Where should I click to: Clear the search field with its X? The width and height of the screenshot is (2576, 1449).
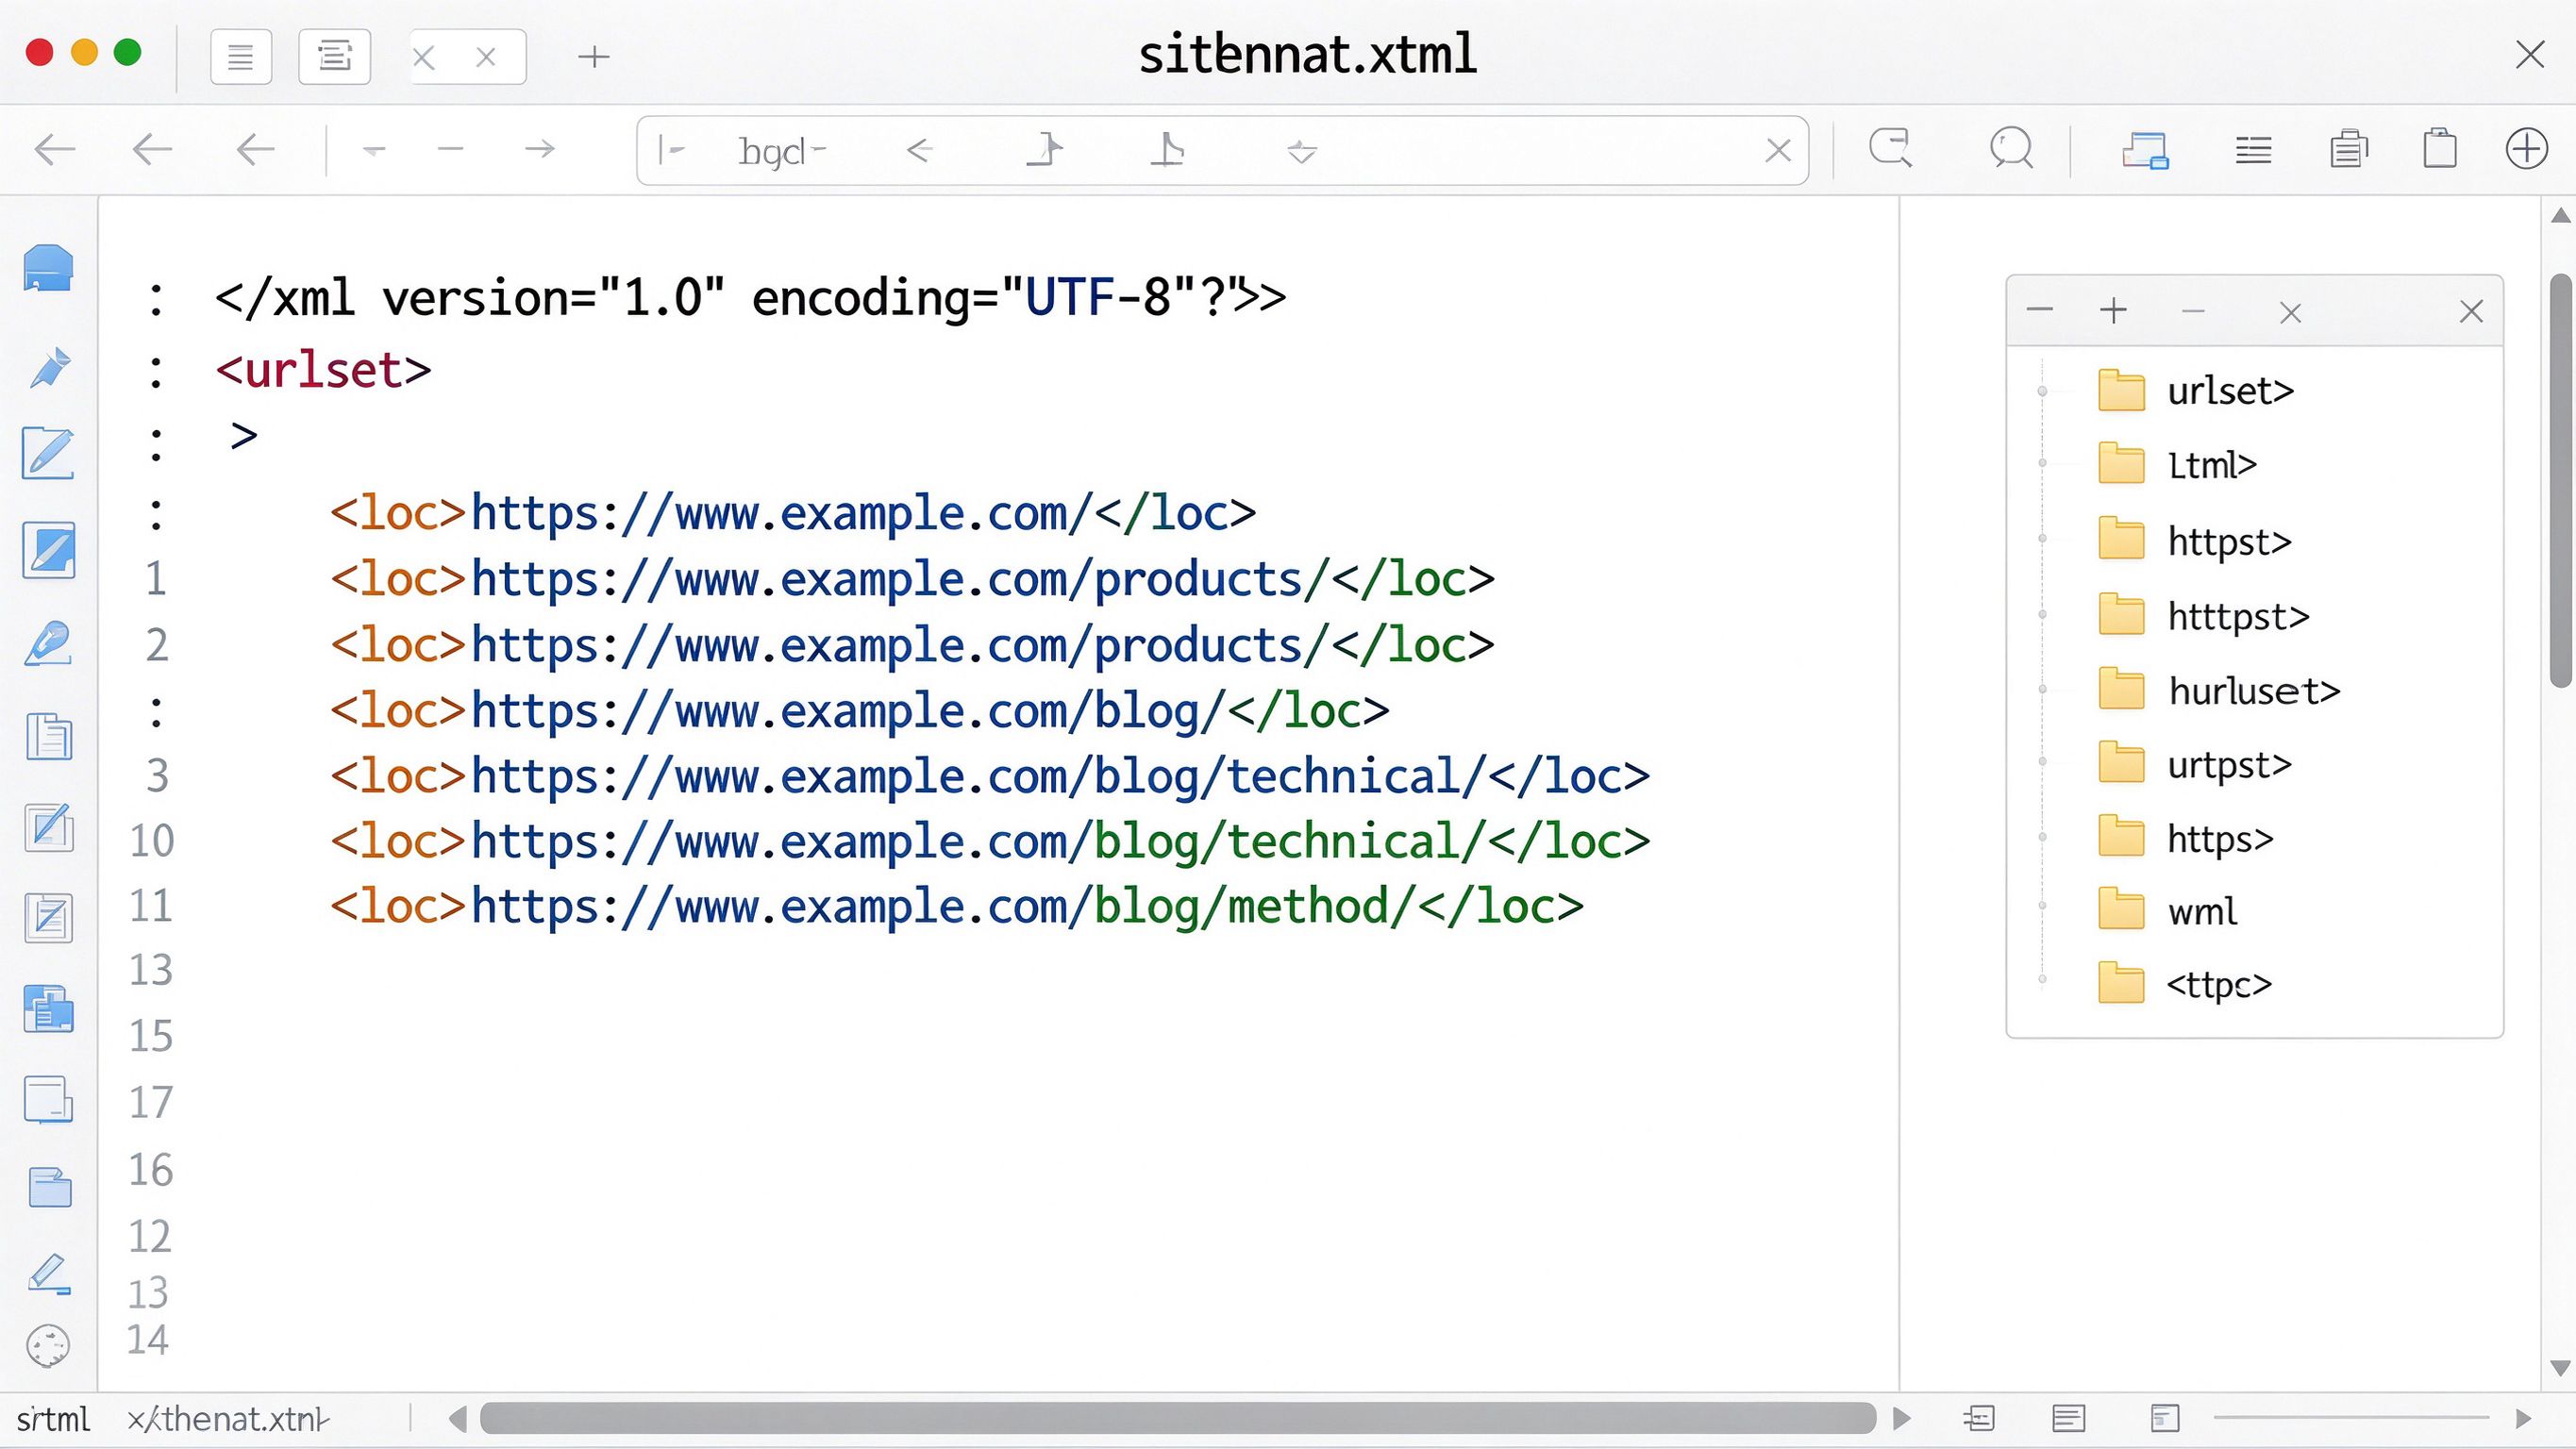(x=1778, y=151)
